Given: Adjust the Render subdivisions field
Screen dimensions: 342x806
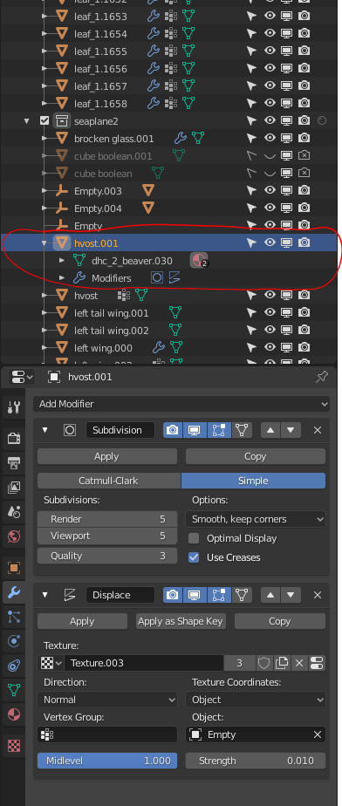Looking at the screenshot, I should click(x=107, y=519).
